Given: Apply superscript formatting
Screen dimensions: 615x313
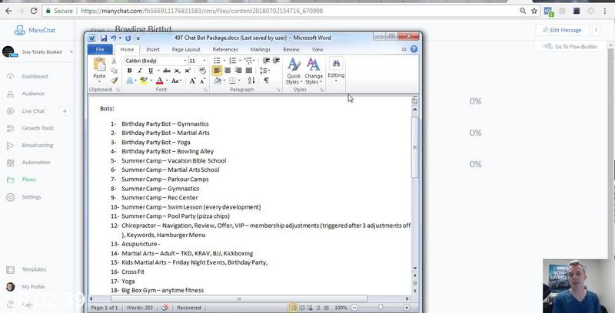Looking at the screenshot, I should pos(188,71).
